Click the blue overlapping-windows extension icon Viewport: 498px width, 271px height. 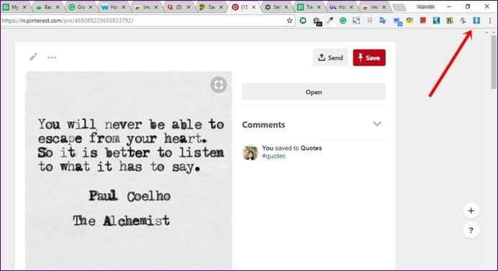pos(397,22)
